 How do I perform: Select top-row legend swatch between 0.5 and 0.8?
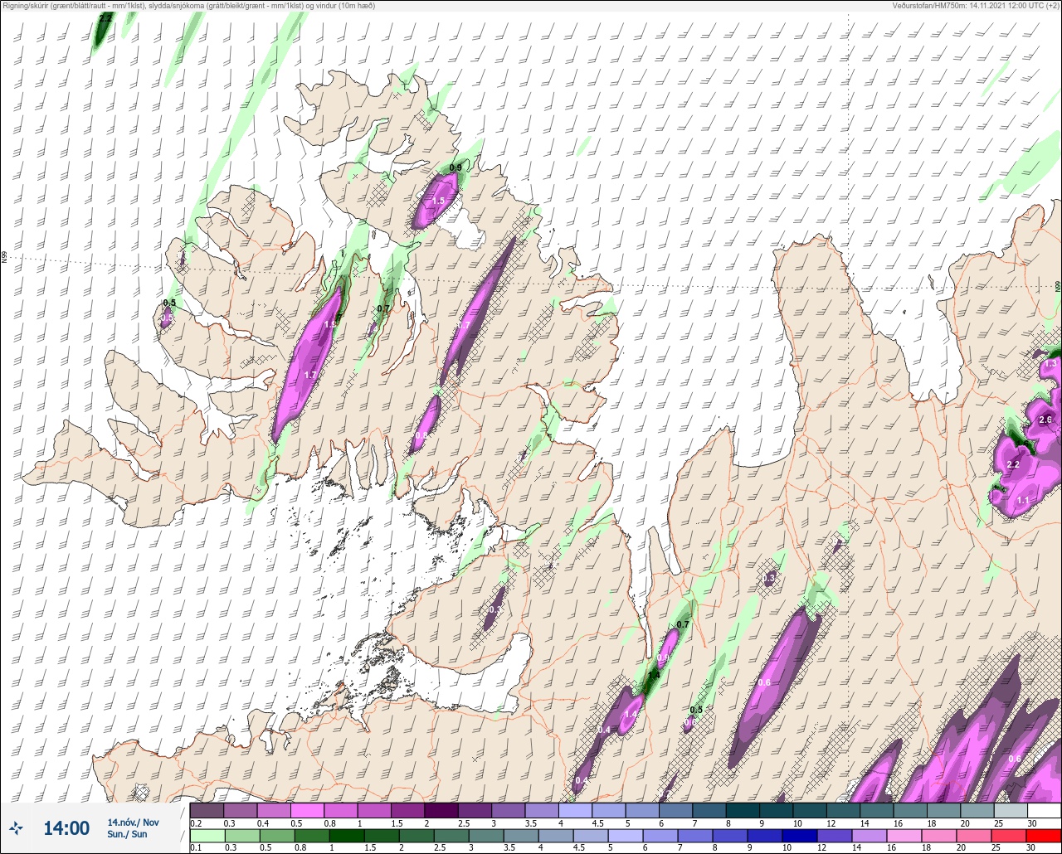pyautogui.click(x=307, y=810)
